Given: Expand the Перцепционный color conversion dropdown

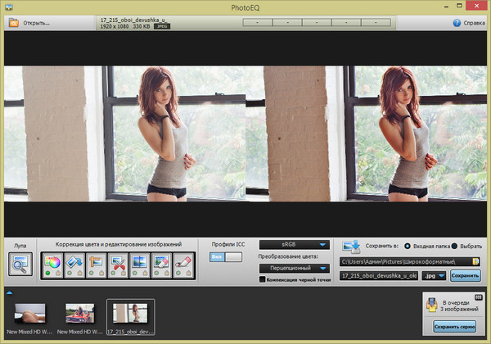Looking at the screenshot, I should click(x=294, y=268).
